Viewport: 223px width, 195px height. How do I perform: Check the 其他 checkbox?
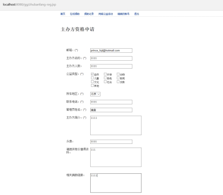92,86
